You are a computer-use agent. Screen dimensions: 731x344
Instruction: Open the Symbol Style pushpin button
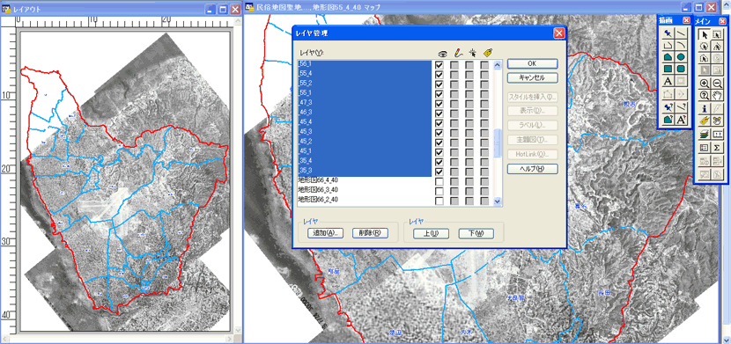coord(668,107)
